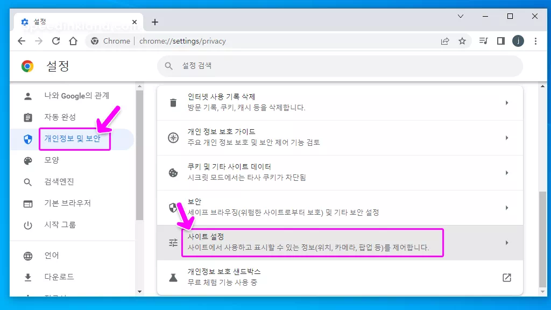Open 쿠키 및 기타 사이트 데이터 row
This screenshot has height=310, width=551.
(340, 173)
